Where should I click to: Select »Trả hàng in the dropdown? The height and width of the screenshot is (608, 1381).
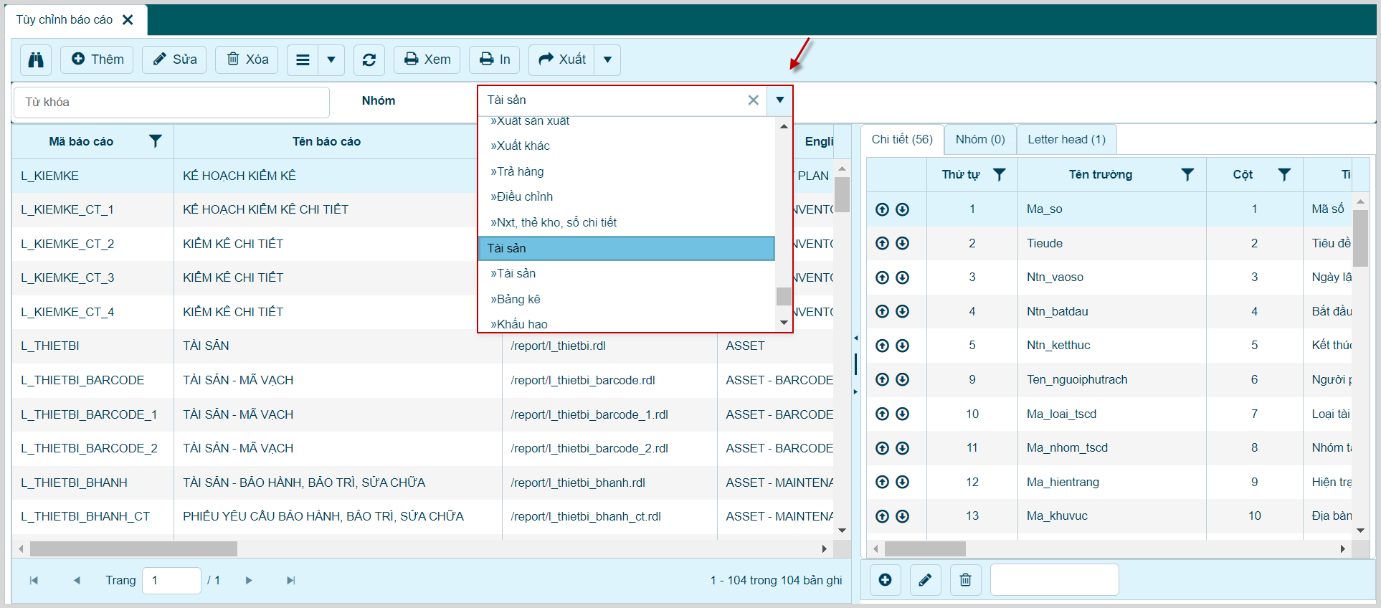pyautogui.click(x=626, y=171)
